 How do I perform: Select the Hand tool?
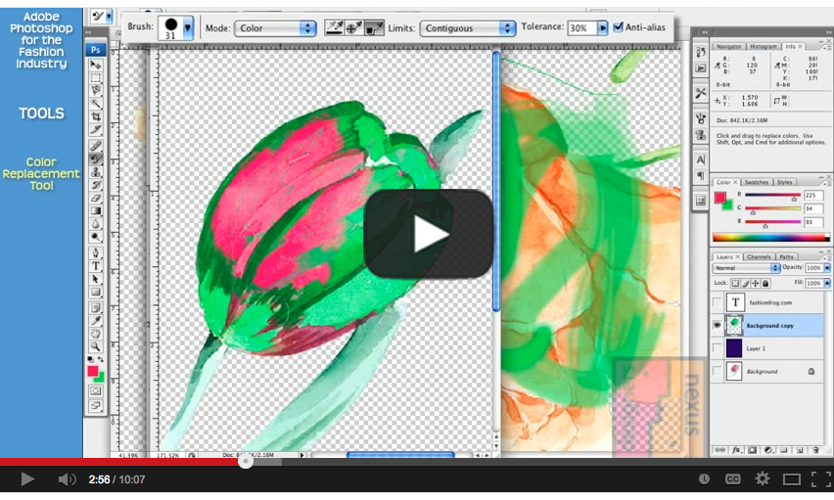pos(96,334)
